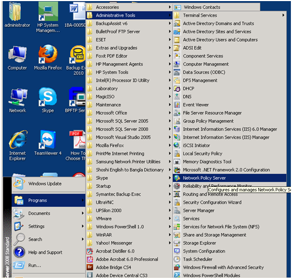Launch Routing and Remote Access
The width and height of the screenshot is (292, 279).
(x=230, y=194)
